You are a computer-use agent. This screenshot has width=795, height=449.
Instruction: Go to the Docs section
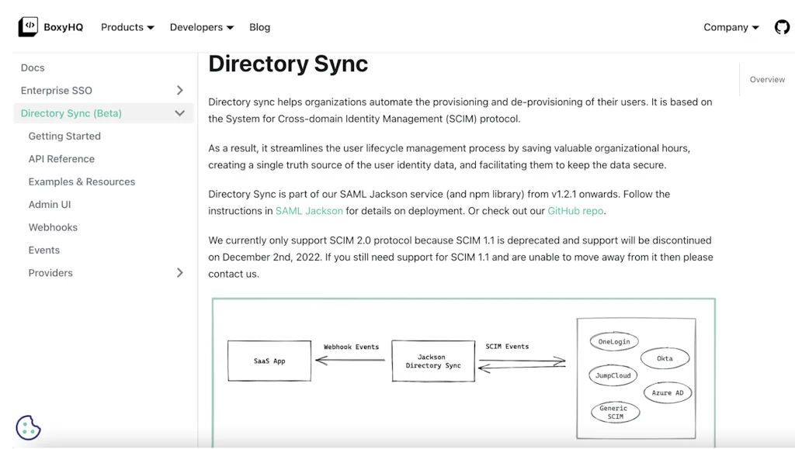click(33, 67)
